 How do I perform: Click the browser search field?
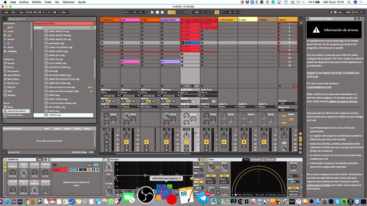point(52,19)
